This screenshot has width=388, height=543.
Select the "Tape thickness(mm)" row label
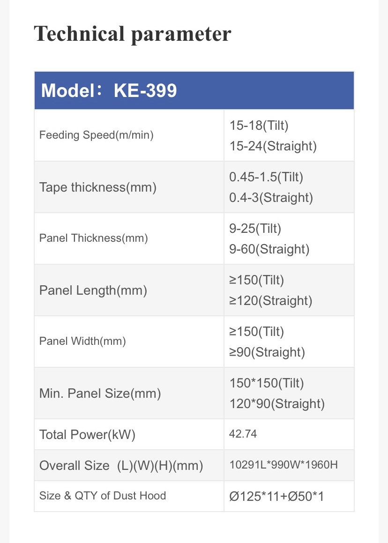point(98,187)
